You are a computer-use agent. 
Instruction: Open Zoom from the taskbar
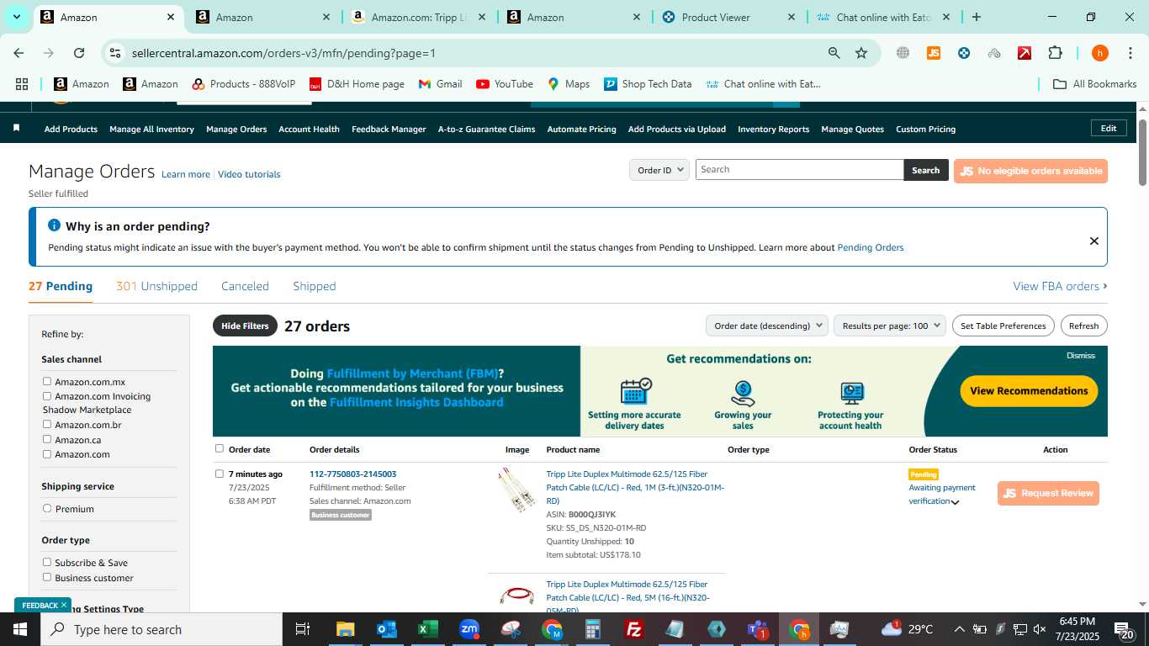point(469,629)
